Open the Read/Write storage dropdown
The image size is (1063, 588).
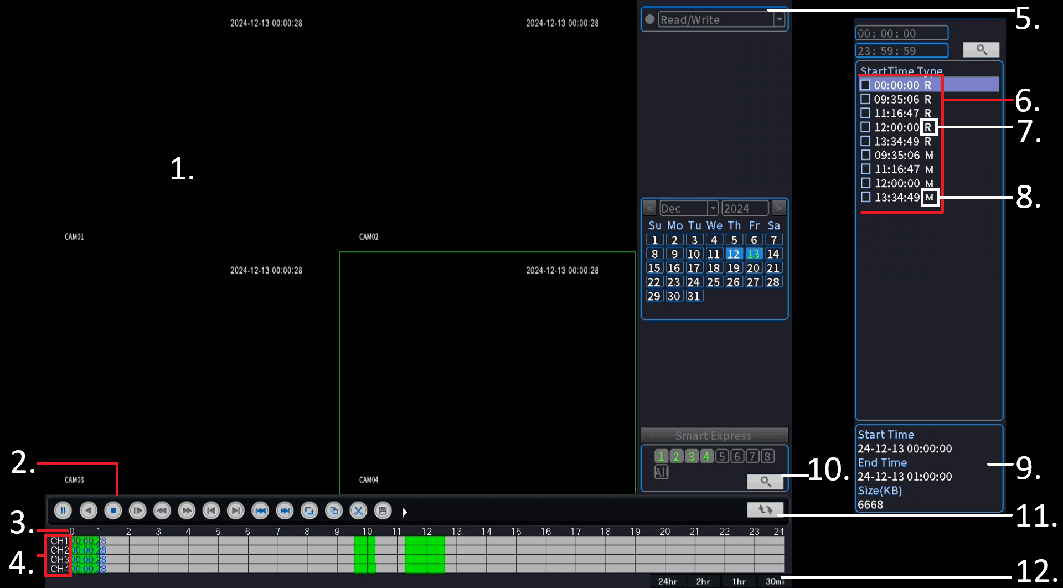780,19
